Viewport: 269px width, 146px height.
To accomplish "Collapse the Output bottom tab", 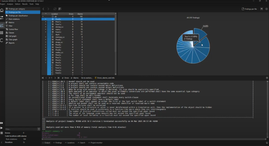I will pyautogui.click(x=46, y=143).
